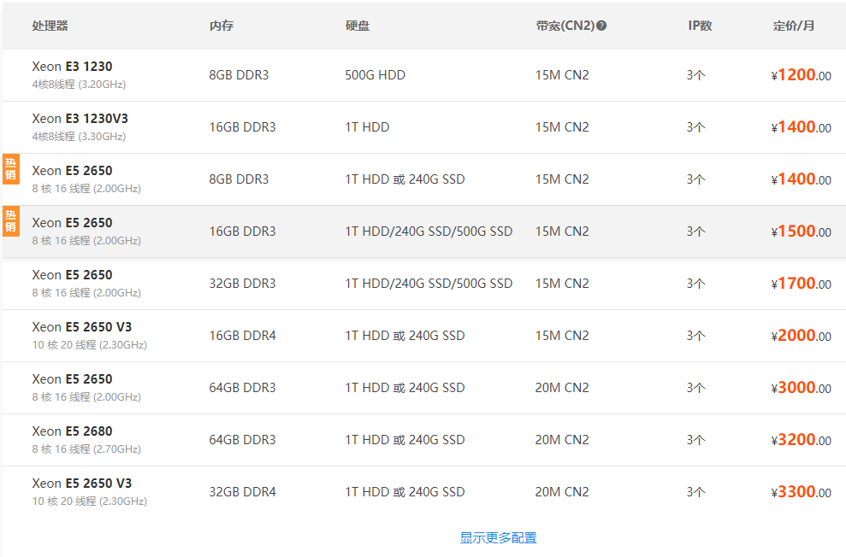This screenshot has width=846, height=557.
Task: Click the 16GB DDR4 memory cell
Action: (242, 336)
